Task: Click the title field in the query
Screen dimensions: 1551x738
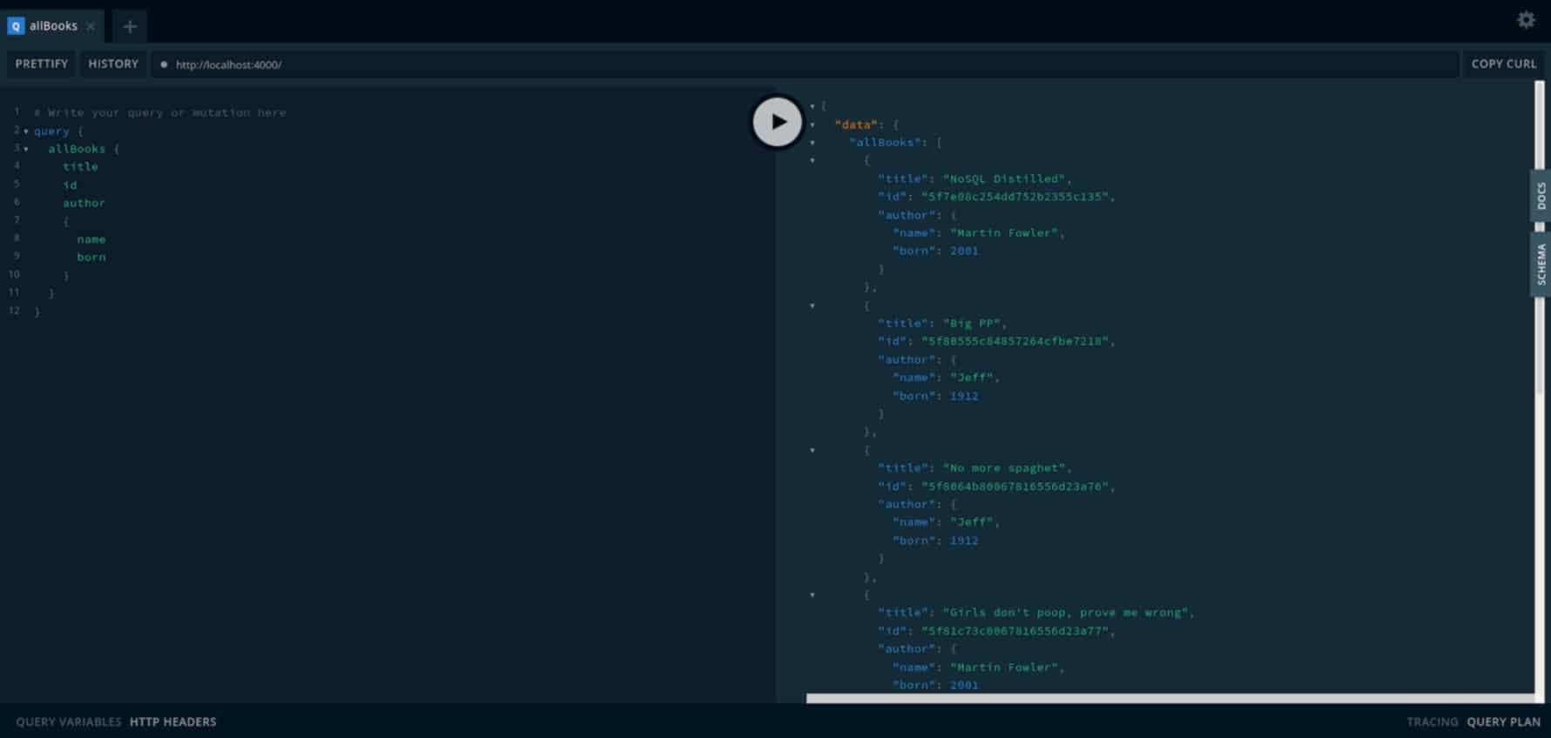Action: click(x=80, y=166)
